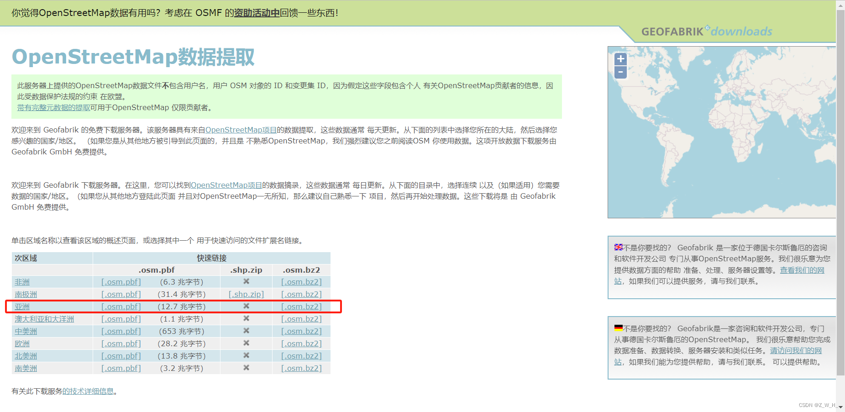The image size is (845, 412).
Task: Download 非洲 .osm.bz2 file
Action: pos(301,282)
